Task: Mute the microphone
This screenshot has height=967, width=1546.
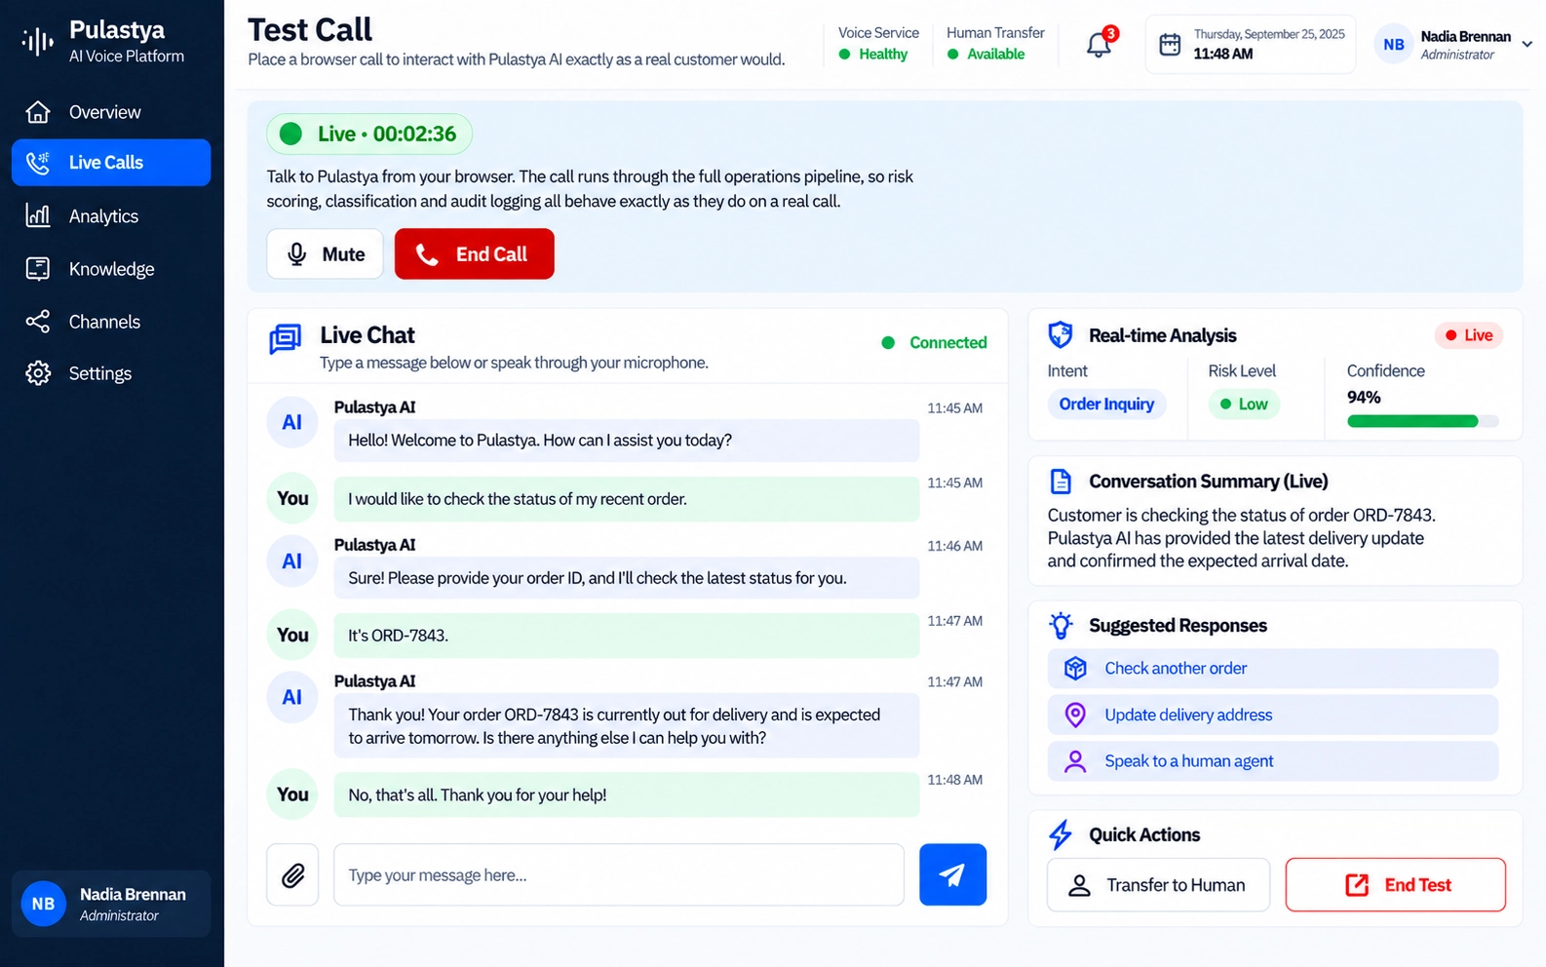Action: [325, 254]
